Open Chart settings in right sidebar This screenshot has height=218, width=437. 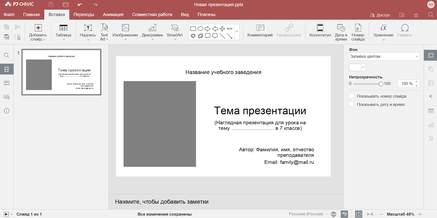(x=431, y=125)
